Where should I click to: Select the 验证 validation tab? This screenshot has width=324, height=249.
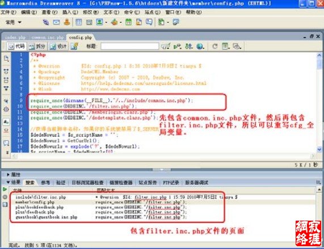(61, 183)
